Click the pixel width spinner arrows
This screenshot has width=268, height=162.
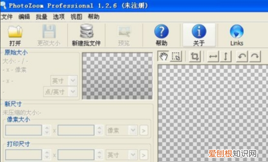(x=46, y=130)
